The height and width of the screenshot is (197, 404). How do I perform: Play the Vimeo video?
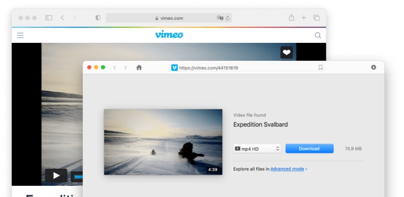tap(56, 175)
